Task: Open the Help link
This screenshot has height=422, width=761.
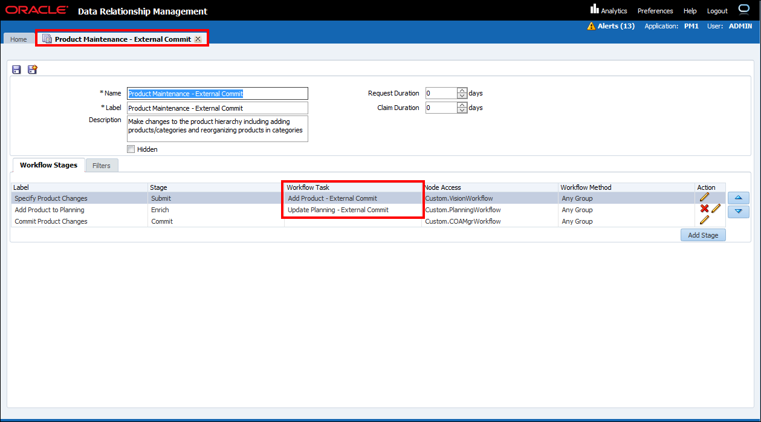Action: (x=690, y=11)
